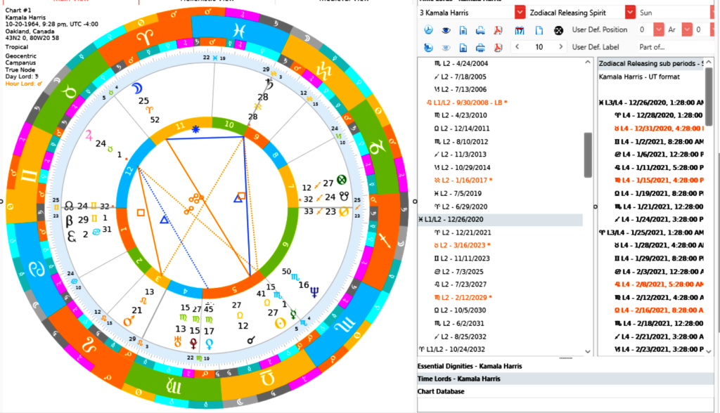
Task: Export PDF using the icon next to the calendar
Action: pos(498,30)
